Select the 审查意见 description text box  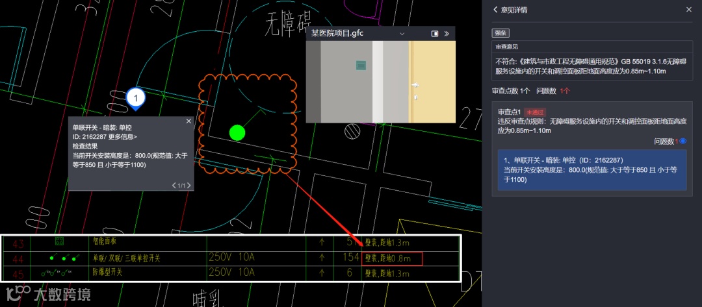592,67
